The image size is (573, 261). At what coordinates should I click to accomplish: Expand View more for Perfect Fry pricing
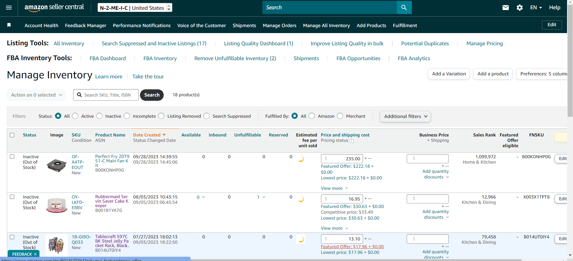pos(334,188)
